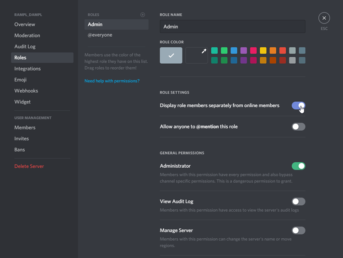
Task: Disable the Administrator permission toggle
Action: [298, 166]
